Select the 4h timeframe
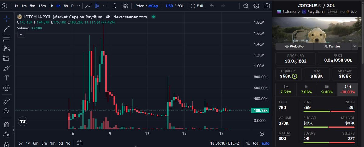Screen dimensions: 364x147 [x=59, y=6]
